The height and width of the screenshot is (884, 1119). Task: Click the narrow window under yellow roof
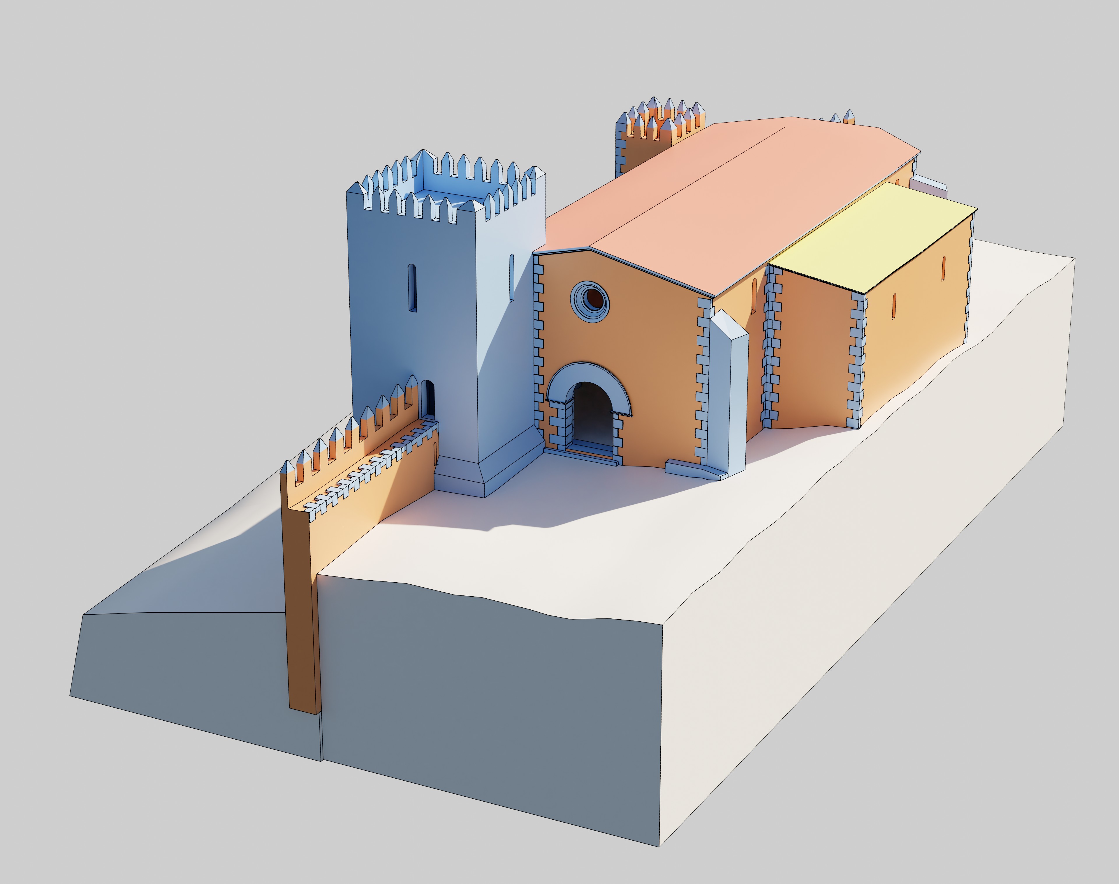pyautogui.click(x=895, y=306)
